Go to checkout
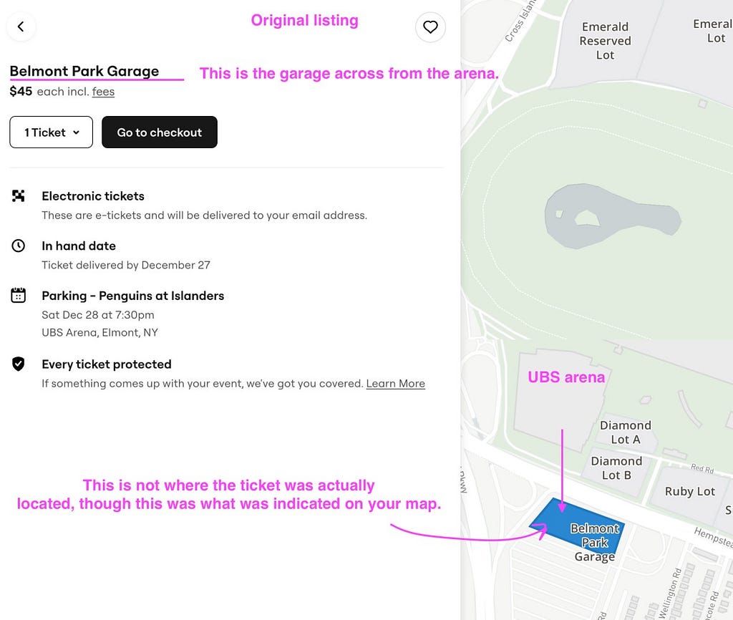The width and height of the screenshot is (733, 620). [x=160, y=132]
